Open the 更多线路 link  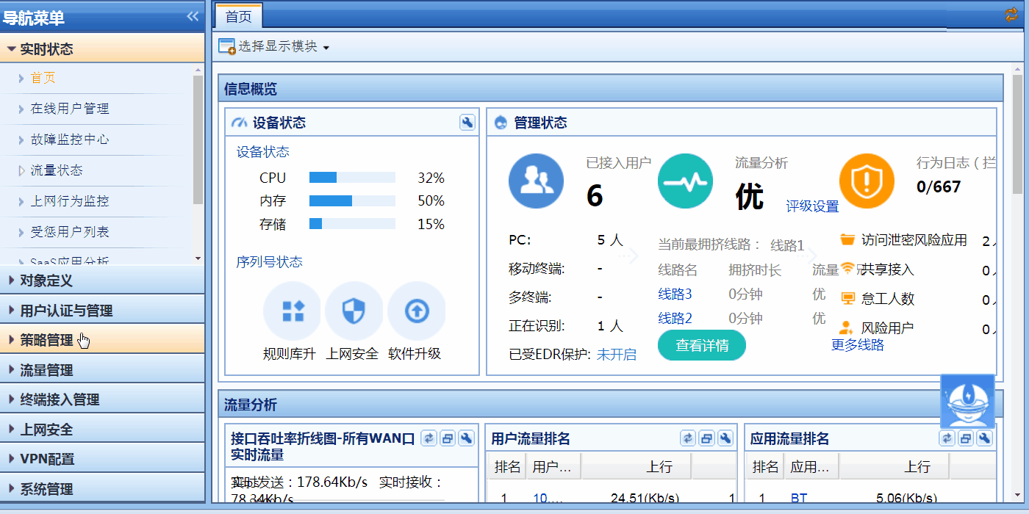(x=858, y=345)
